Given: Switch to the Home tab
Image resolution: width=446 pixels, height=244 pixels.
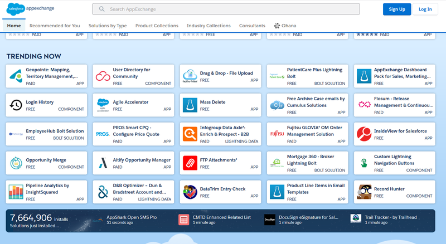Looking at the screenshot, I should click(14, 26).
